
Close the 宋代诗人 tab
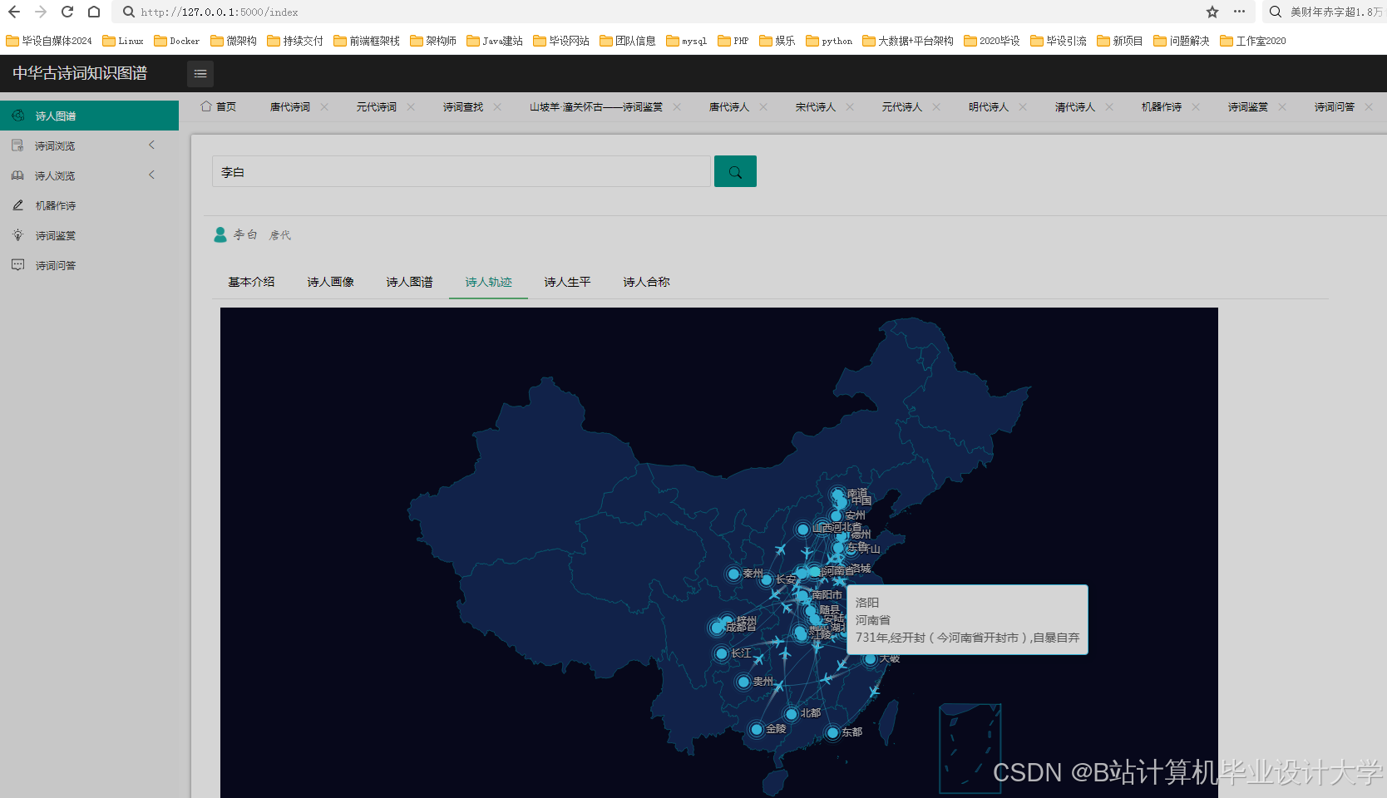pyautogui.click(x=850, y=106)
